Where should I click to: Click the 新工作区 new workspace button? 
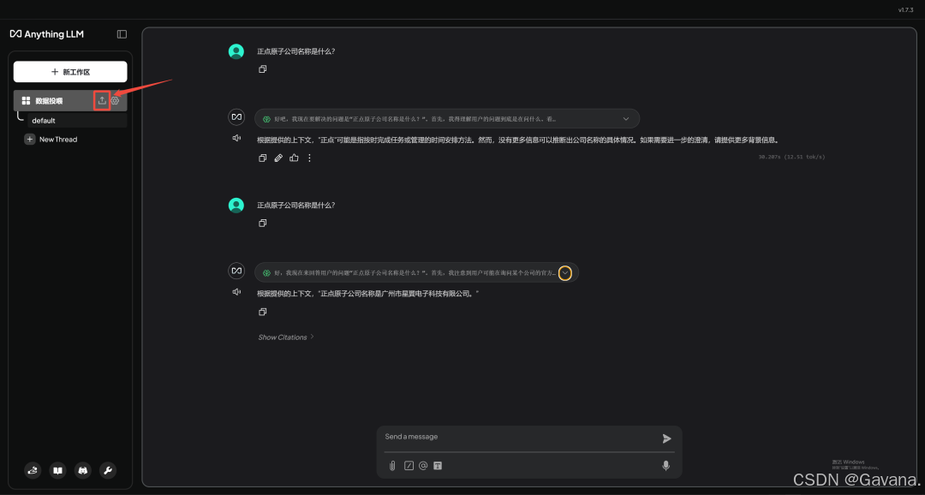point(70,72)
